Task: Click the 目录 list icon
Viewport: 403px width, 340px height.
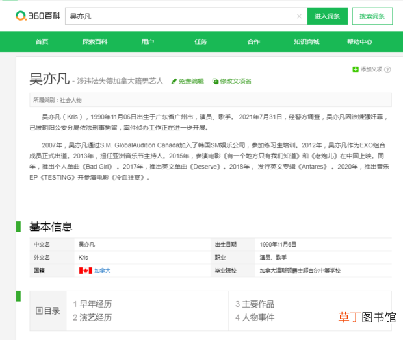Action: 39,311
